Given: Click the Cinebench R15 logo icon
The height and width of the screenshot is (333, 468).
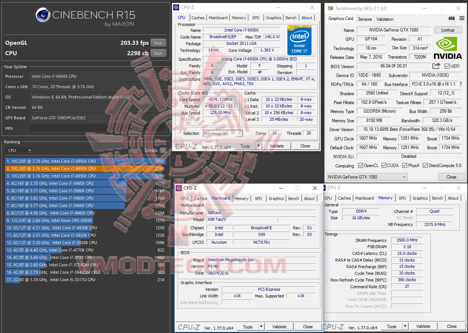Looking at the screenshot, I should [43, 15].
